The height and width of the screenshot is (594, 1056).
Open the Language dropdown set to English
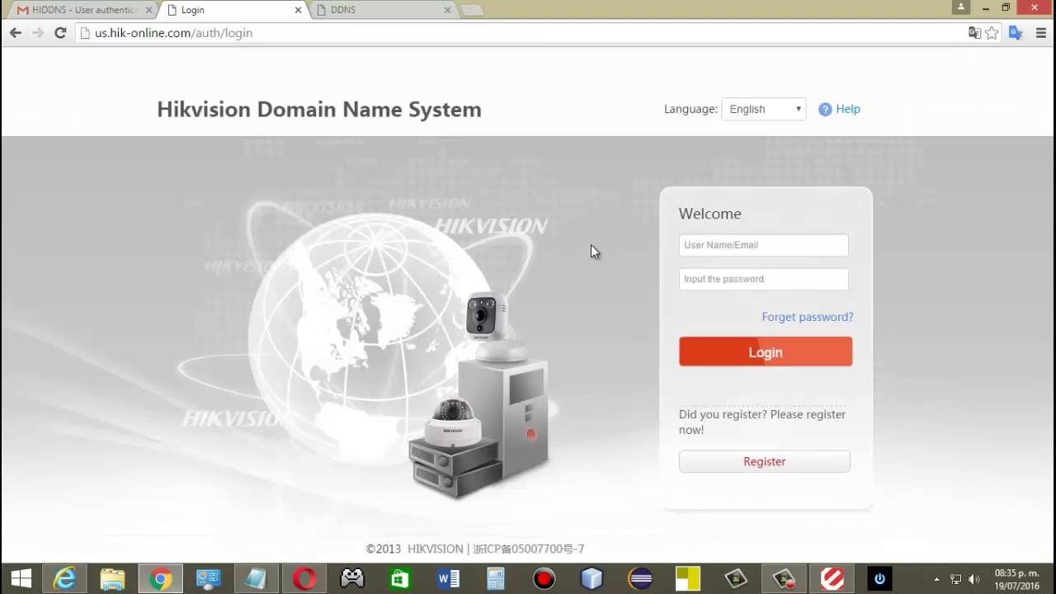(764, 109)
